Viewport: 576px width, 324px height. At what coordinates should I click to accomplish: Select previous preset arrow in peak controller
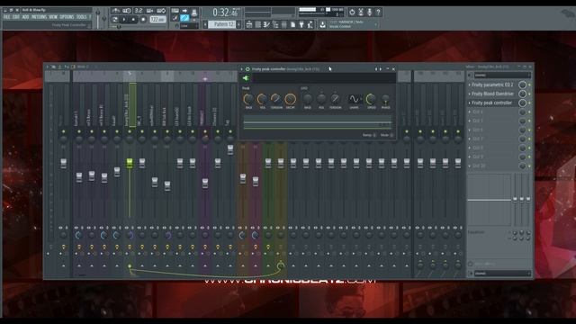[x=376, y=68]
